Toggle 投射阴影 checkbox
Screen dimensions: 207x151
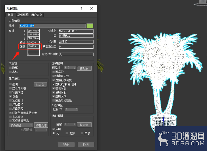[x=53, y=92]
